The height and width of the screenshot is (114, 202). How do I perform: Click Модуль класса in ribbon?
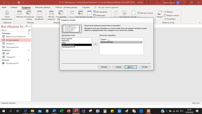click(x=171, y=16)
